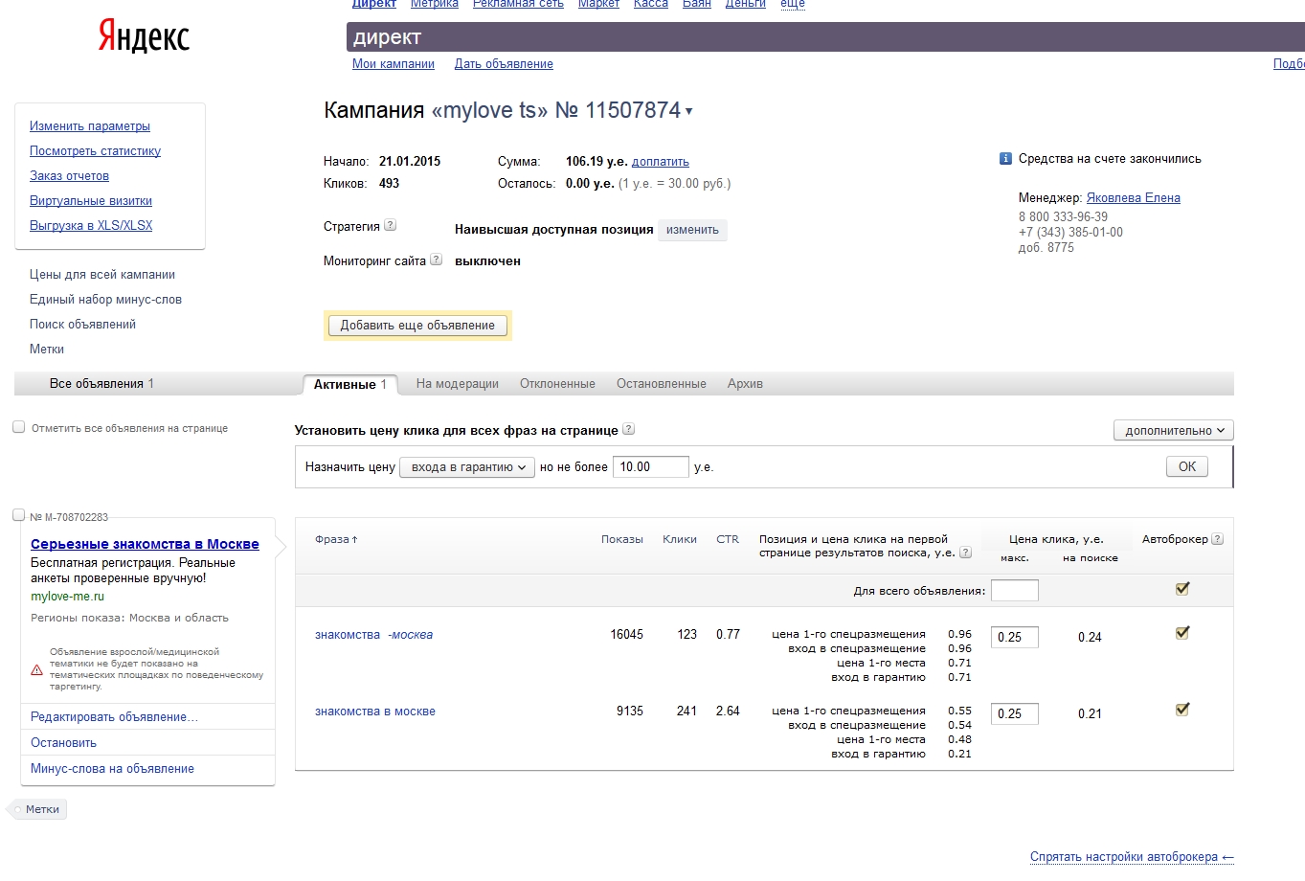Screen dimensions: 1305x881
Task: Click 'Единый набор минус-слов'
Action: point(105,300)
